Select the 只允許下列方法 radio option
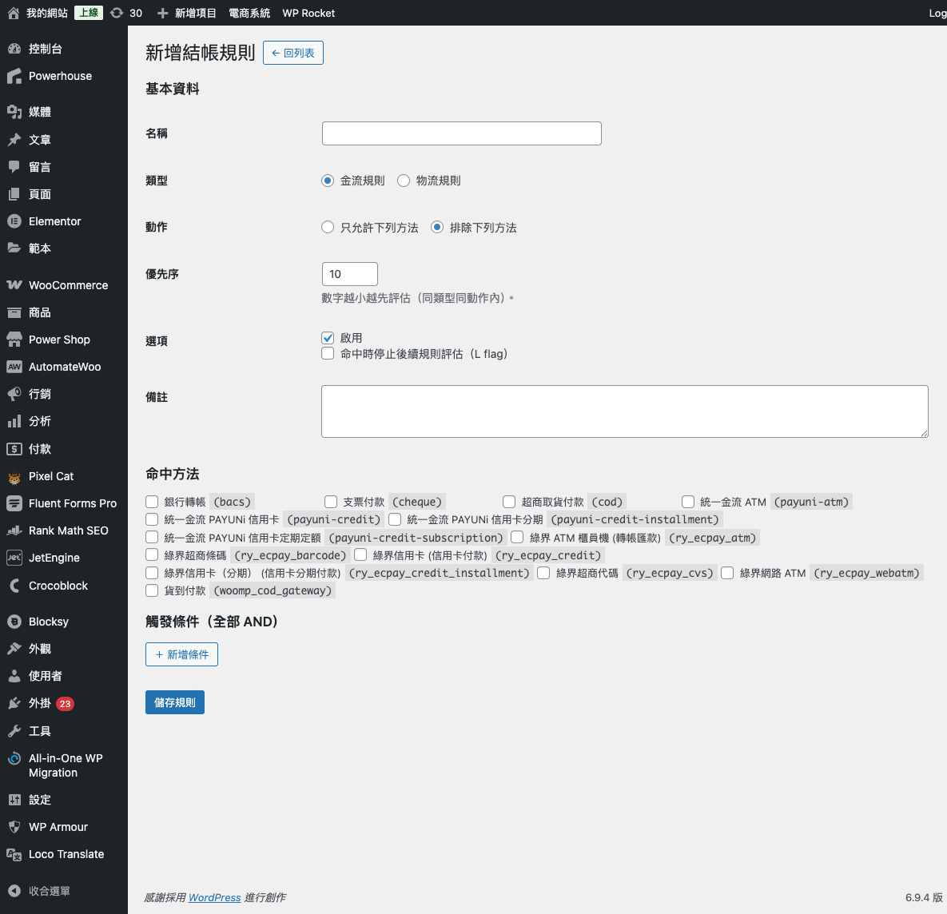 [328, 227]
